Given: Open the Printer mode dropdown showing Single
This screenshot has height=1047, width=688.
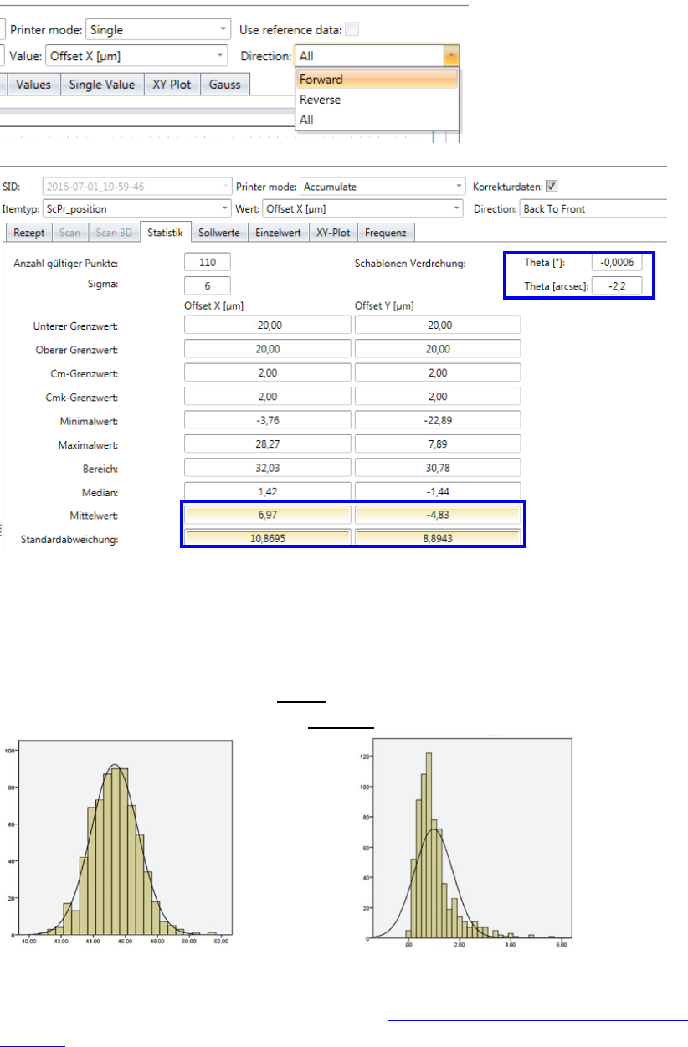Looking at the screenshot, I should tap(223, 30).
